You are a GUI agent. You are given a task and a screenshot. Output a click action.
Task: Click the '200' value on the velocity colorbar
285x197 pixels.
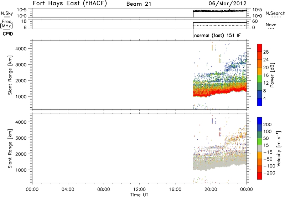268,124
